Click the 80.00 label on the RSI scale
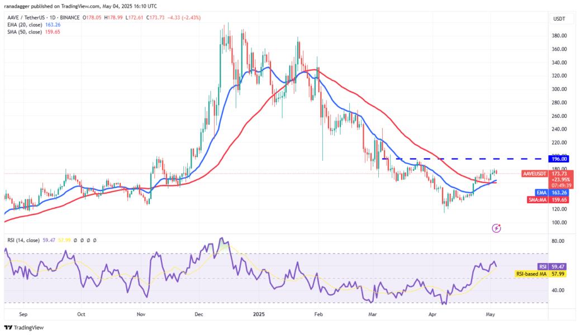The image size is (580, 335). coord(558,241)
